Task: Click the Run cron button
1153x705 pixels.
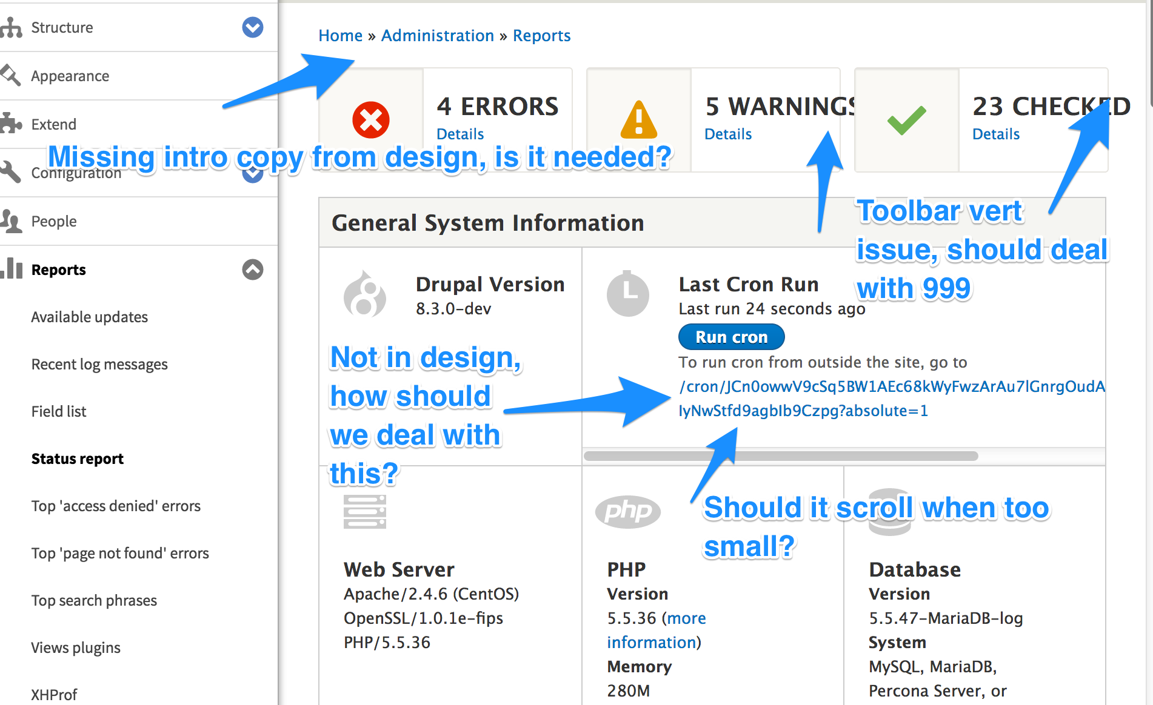Action: click(732, 337)
